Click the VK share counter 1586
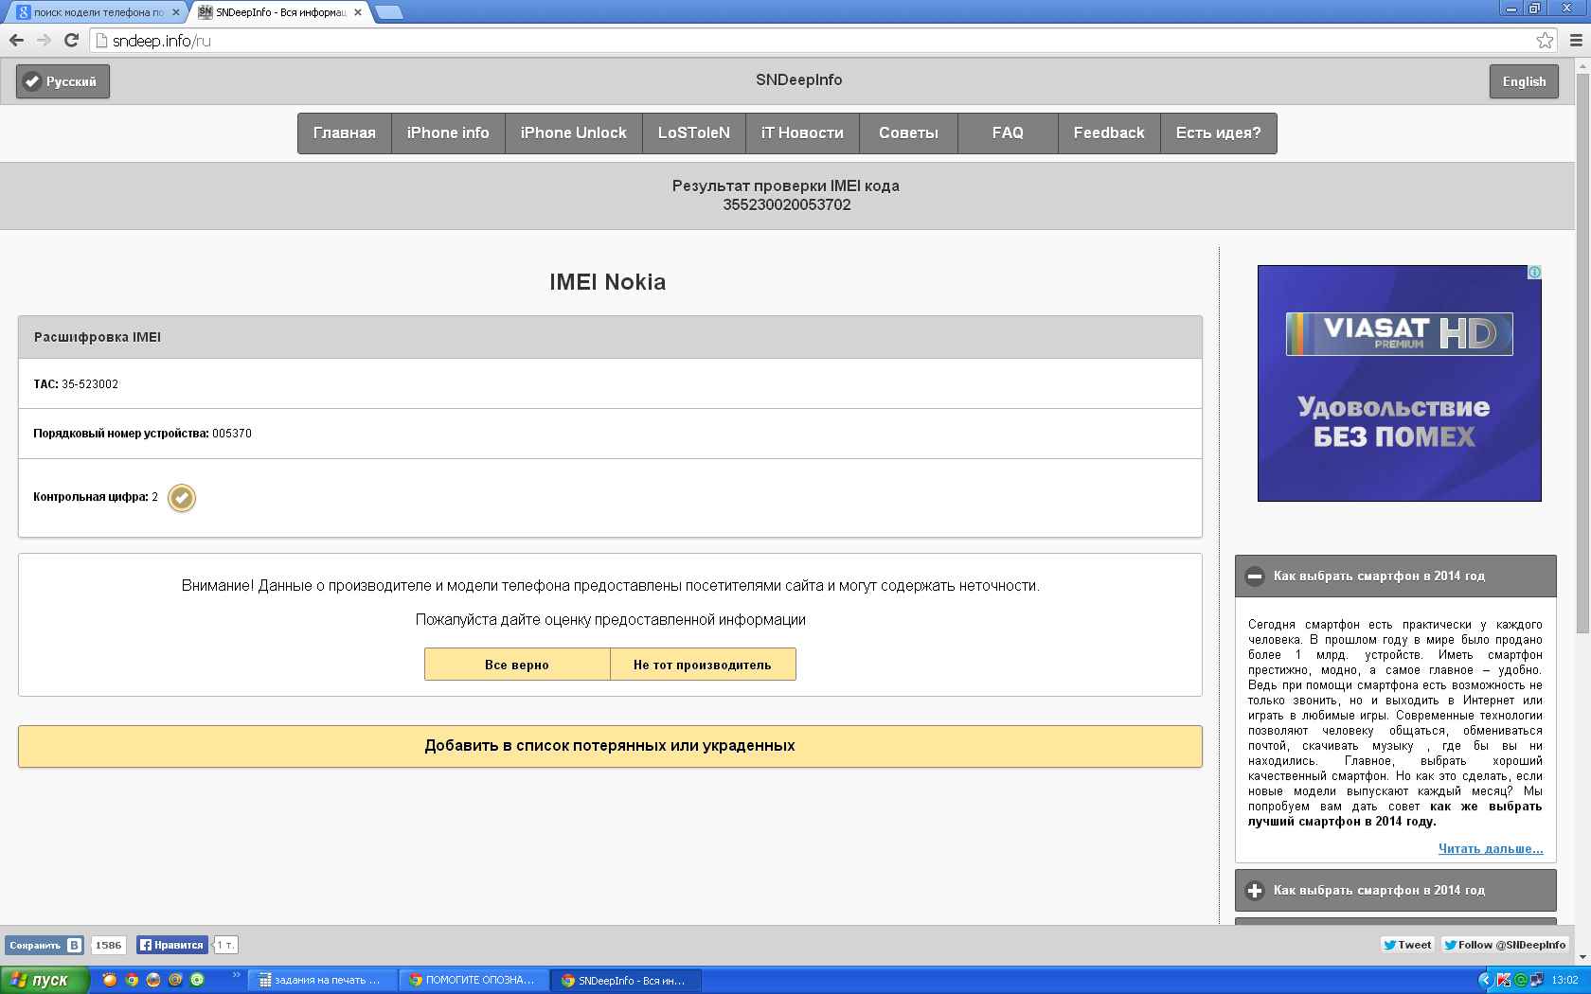The width and height of the screenshot is (1591, 994). point(109,945)
